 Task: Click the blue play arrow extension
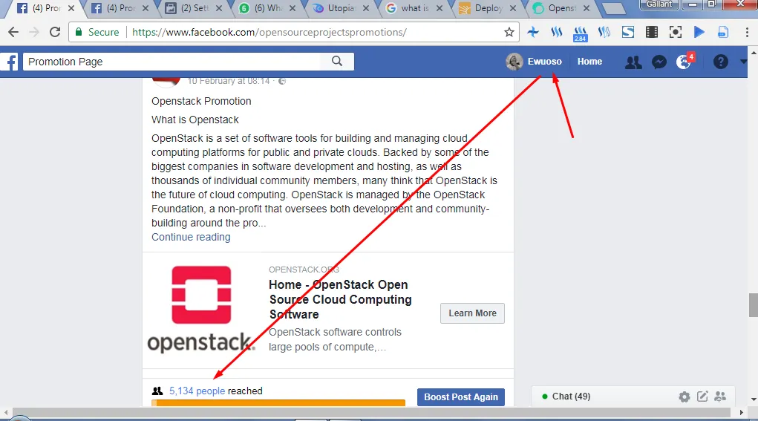(699, 33)
